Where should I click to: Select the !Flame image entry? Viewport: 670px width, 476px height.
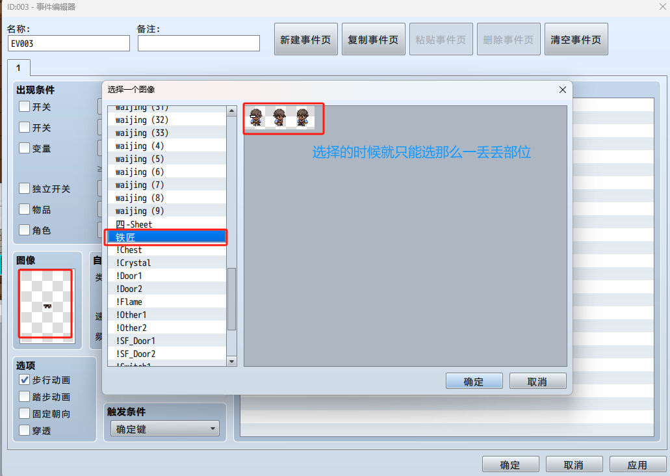click(x=167, y=302)
